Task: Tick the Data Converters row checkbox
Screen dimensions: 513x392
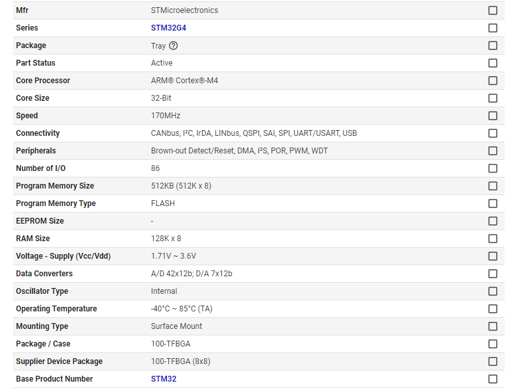Action: coord(493,274)
